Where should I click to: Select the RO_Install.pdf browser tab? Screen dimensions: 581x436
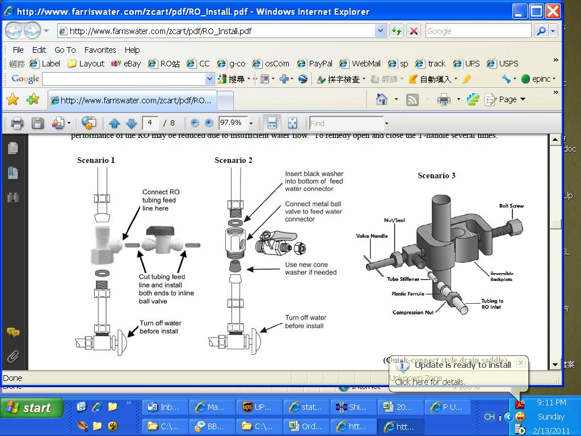pyautogui.click(x=132, y=100)
